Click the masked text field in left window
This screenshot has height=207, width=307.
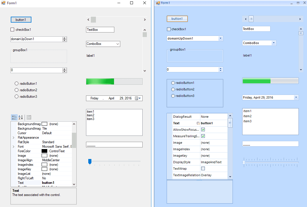[x=114, y=145]
